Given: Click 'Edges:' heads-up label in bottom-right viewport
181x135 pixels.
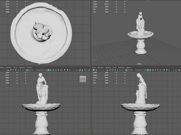Looking at the screenshot, I should pyautogui.click(x=95, y=75).
